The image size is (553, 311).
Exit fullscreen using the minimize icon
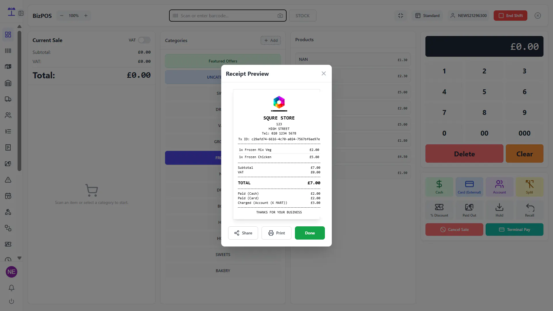click(401, 16)
